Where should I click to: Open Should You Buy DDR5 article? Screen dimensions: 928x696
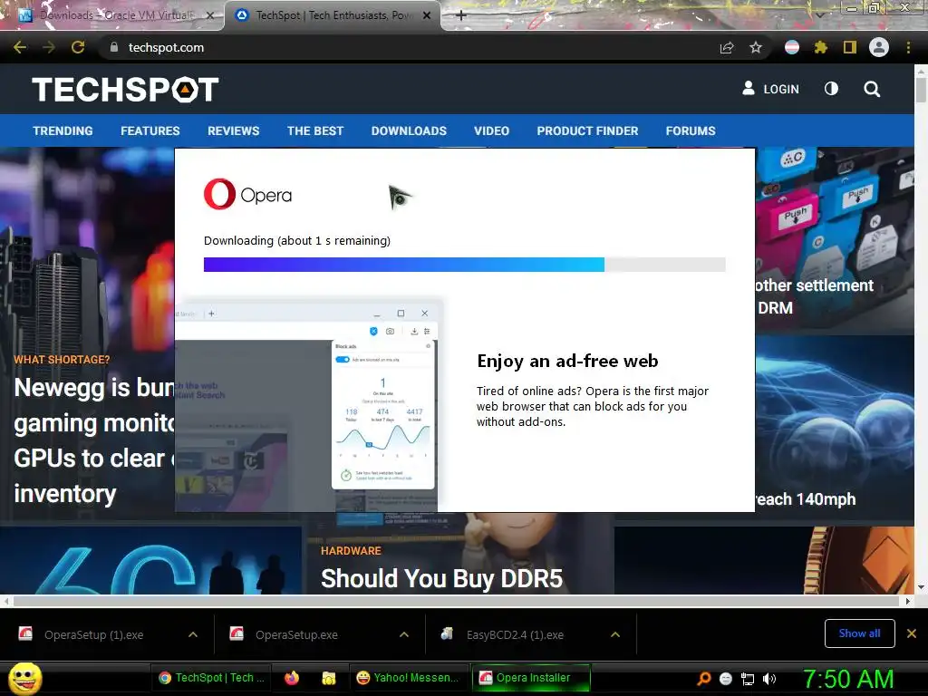(x=441, y=578)
